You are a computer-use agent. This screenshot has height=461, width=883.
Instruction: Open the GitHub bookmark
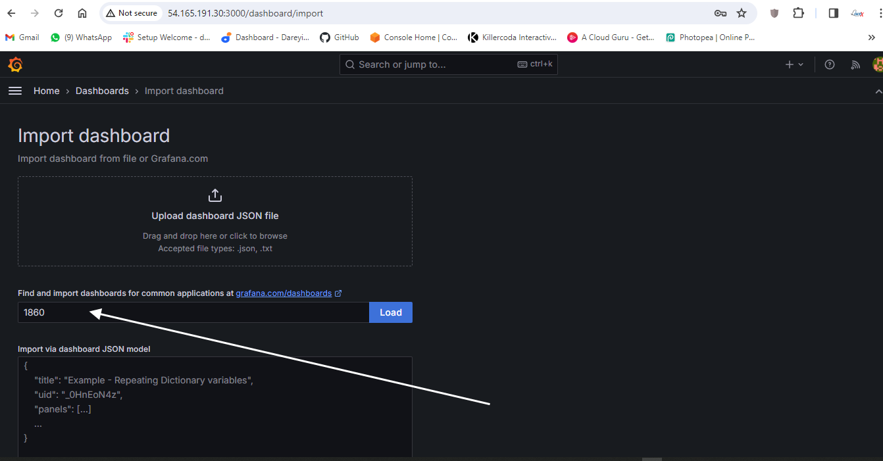pyautogui.click(x=340, y=37)
